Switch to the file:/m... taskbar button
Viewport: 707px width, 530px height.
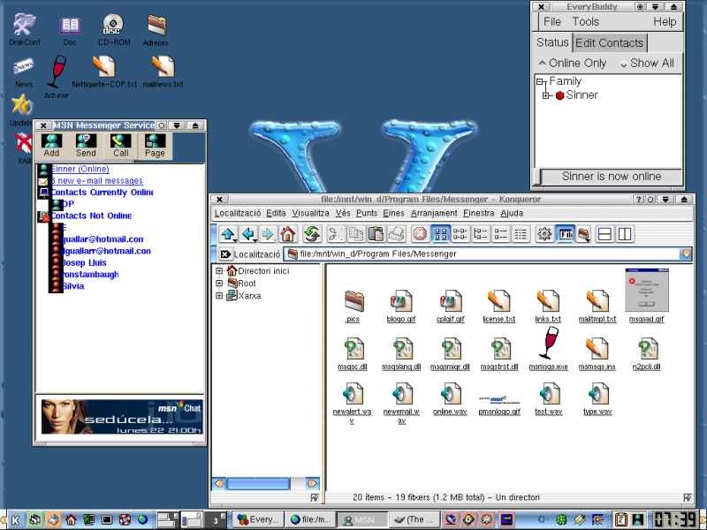tap(312, 519)
